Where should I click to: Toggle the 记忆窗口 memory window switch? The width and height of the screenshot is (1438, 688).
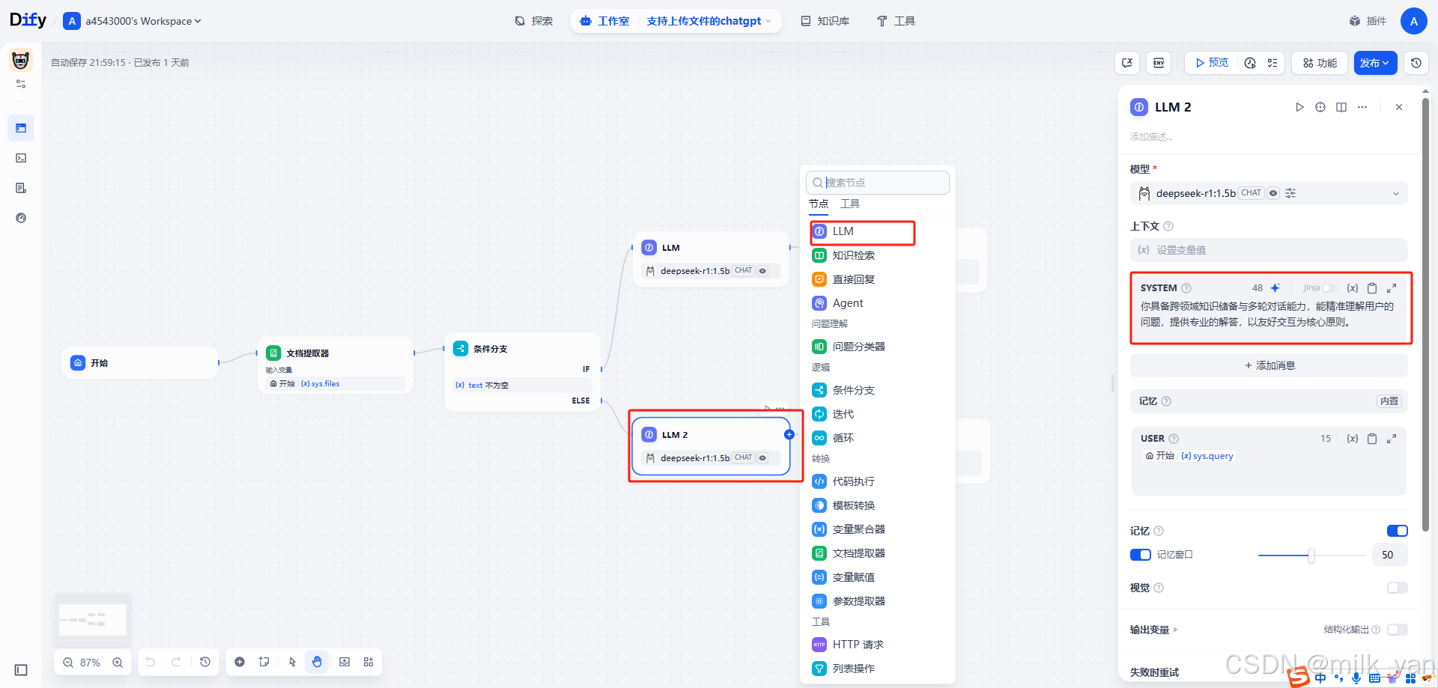(1141, 555)
